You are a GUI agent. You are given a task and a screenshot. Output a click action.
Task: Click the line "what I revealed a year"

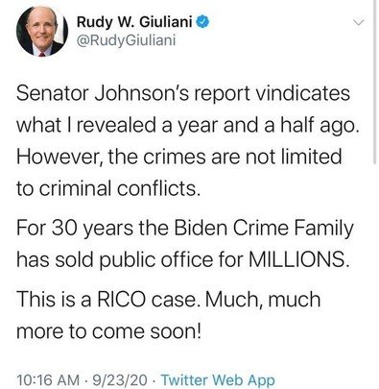click(x=186, y=126)
